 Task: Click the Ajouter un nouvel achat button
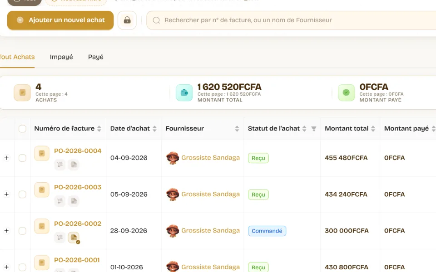click(x=60, y=20)
